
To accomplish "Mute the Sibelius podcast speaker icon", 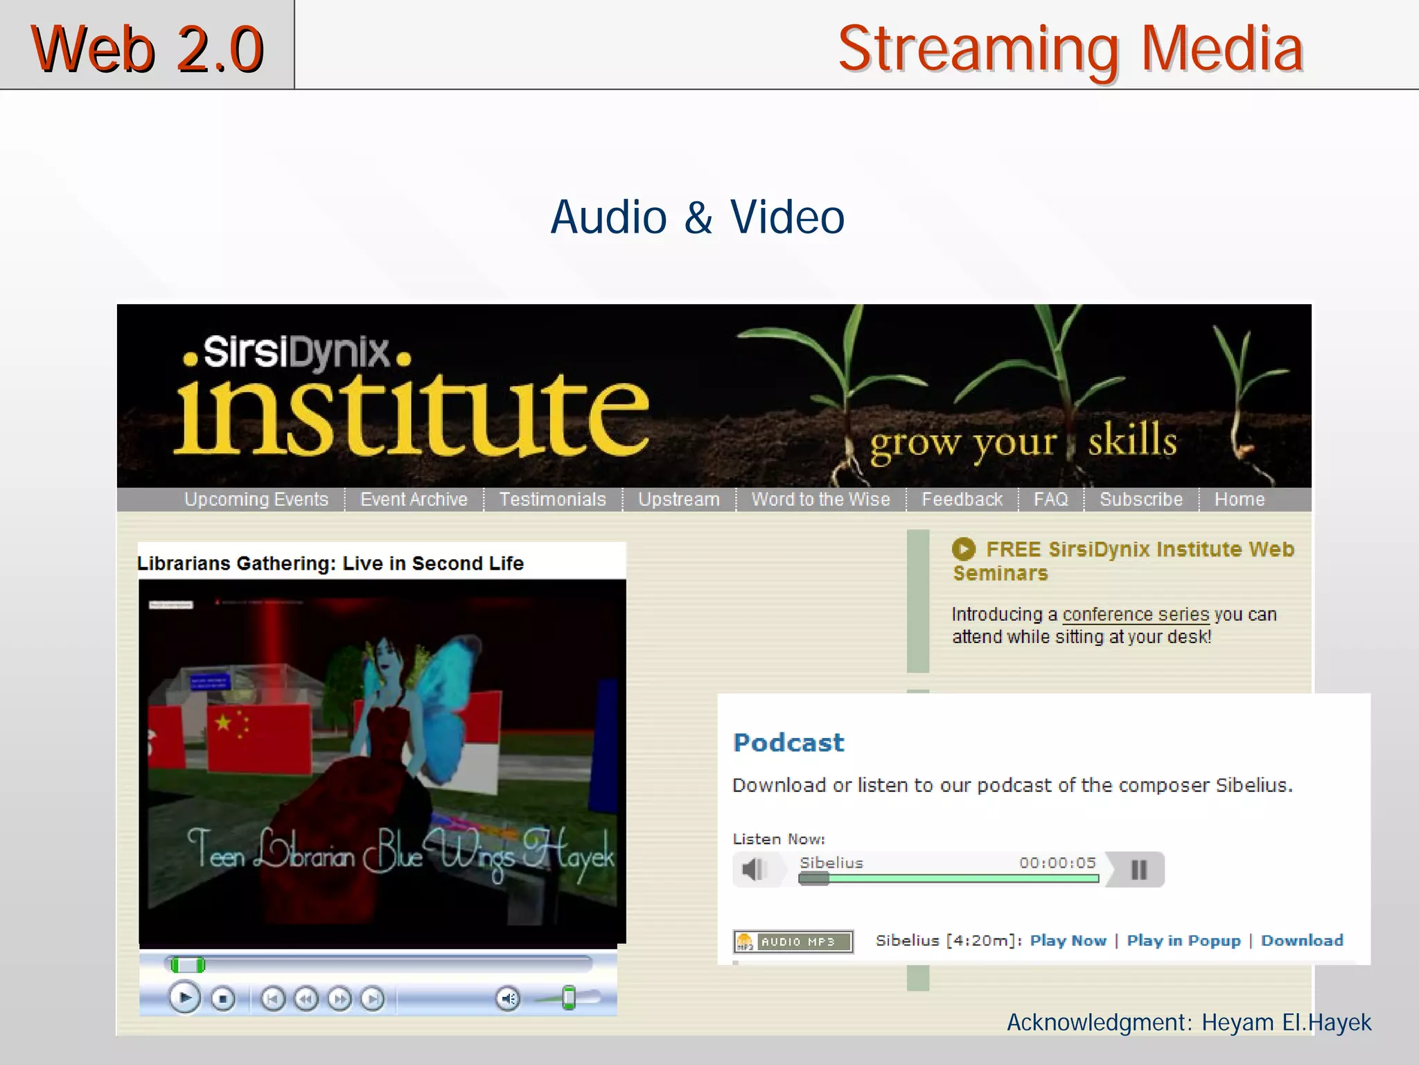I will [753, 869].
